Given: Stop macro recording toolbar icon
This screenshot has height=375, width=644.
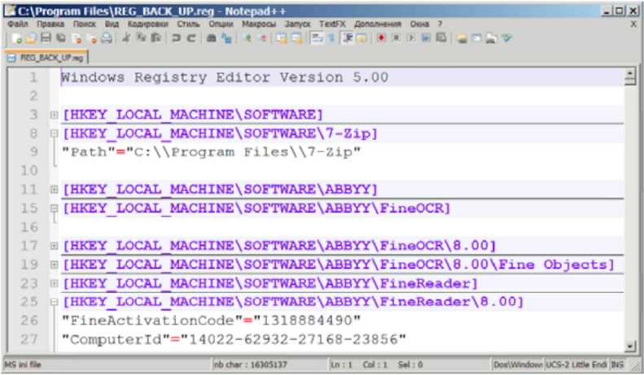Looking at the screenshot, I should pos(396,38).
